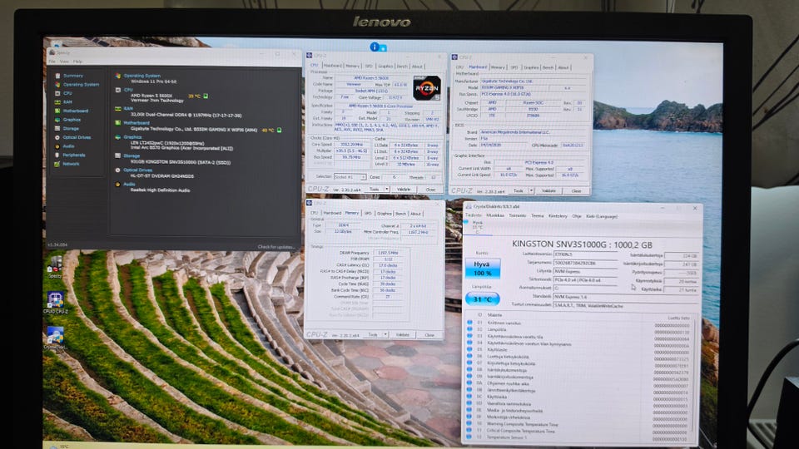Expand Tools dropdown arrow in Memory tab window
This screenshot has height=449, width=799.
coord(385,334)
